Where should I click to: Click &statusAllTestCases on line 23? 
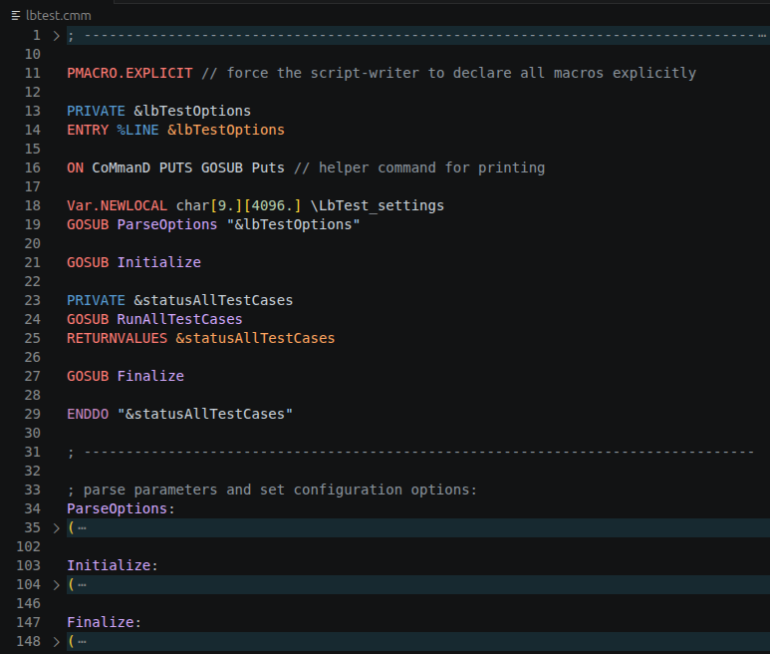[213, 300]
